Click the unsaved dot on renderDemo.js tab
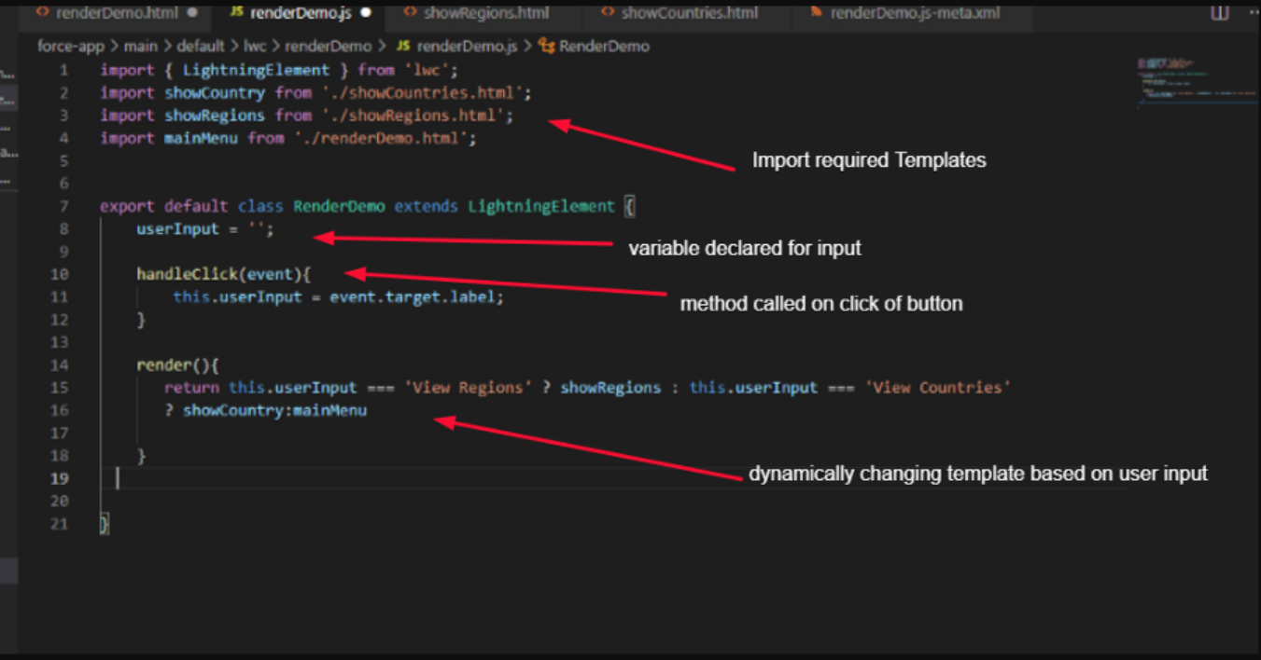Screen dimensions: 1261x660 coord(366,13)
